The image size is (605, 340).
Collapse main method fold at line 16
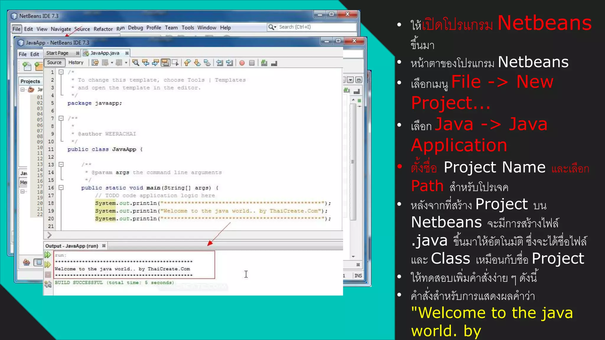click(61, 187)
